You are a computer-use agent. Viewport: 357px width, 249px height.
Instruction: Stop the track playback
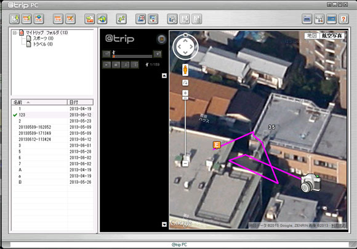pos(116,65)
